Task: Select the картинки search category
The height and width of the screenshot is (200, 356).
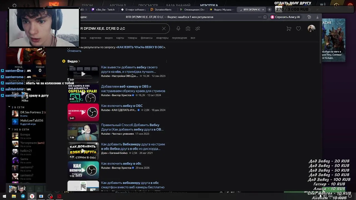Action: click(x=95, y=38)
